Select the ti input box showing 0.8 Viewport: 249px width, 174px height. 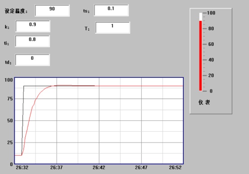(x=32, y=41)
